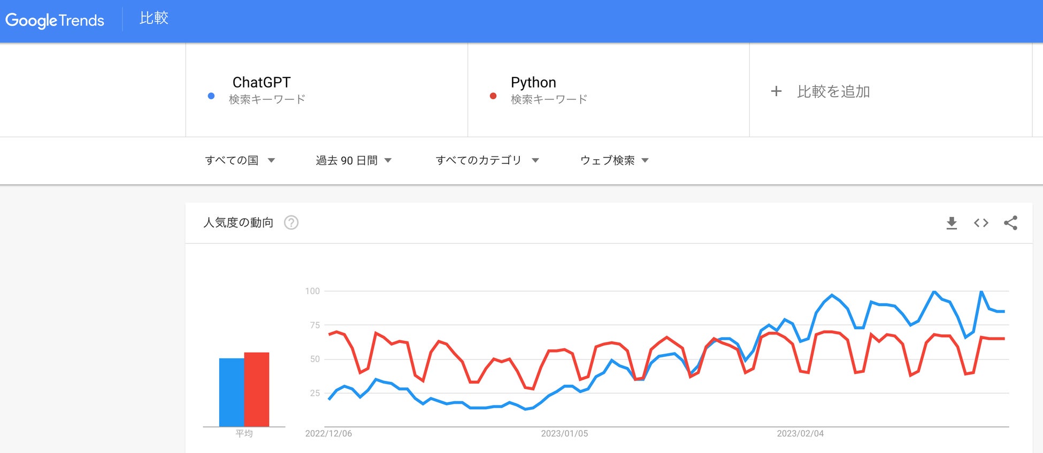Image resolution: width=1043 pixels, height=453 pixels.
Task: Open the すべてのカテゴリ category dropdown
Action: click(x=487, y=160)
